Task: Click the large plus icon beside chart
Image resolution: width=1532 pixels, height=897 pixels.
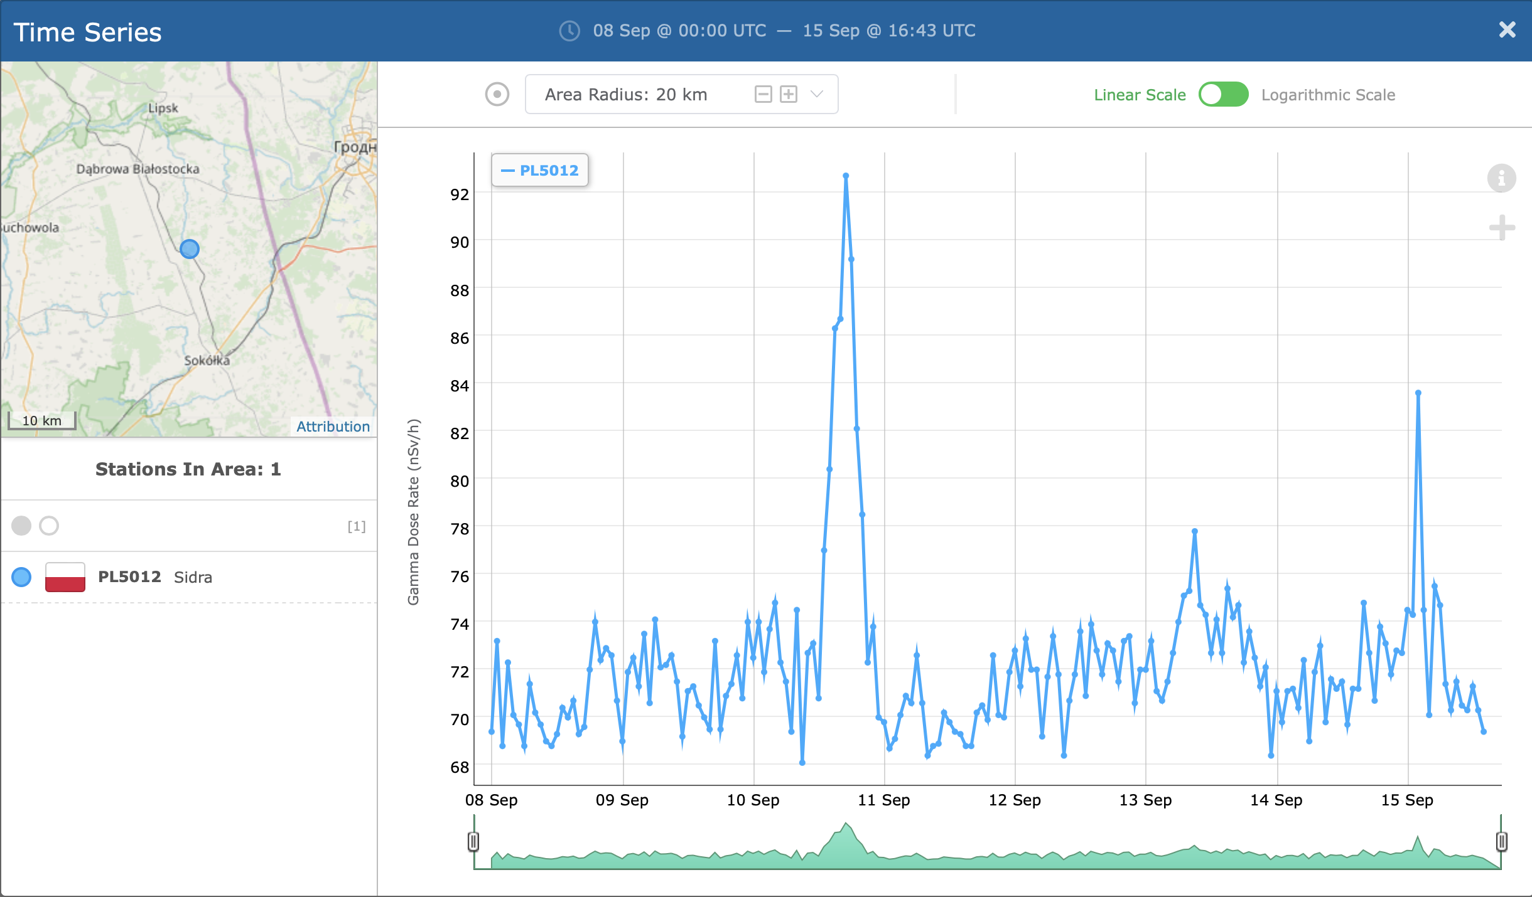Action: click(x=1502, y=228)
